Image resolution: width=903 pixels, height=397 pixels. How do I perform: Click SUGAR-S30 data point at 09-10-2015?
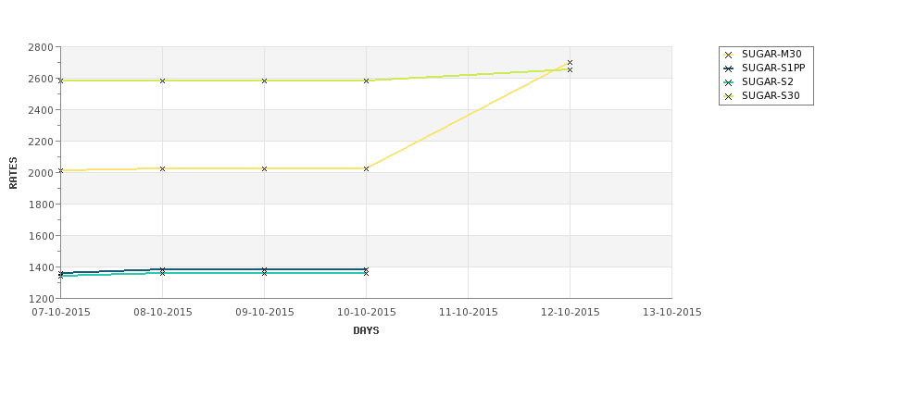pyautogui.click(x=264, y=81)
